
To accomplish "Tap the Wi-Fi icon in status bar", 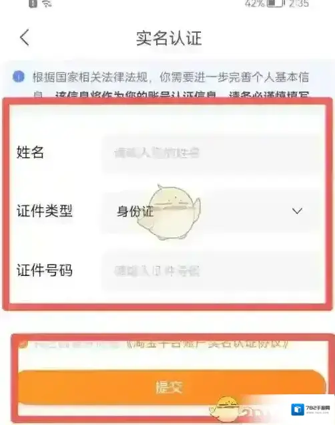I will (x=47, y=4).
